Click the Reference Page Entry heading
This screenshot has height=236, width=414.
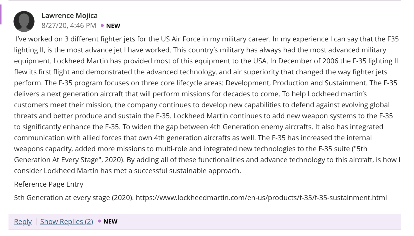[x=48, y=184]
